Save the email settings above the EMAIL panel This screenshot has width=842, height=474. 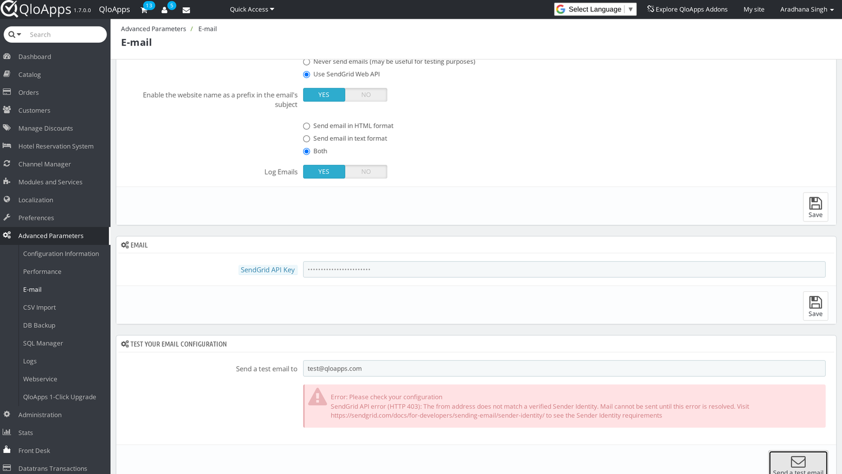coord(816,207)
